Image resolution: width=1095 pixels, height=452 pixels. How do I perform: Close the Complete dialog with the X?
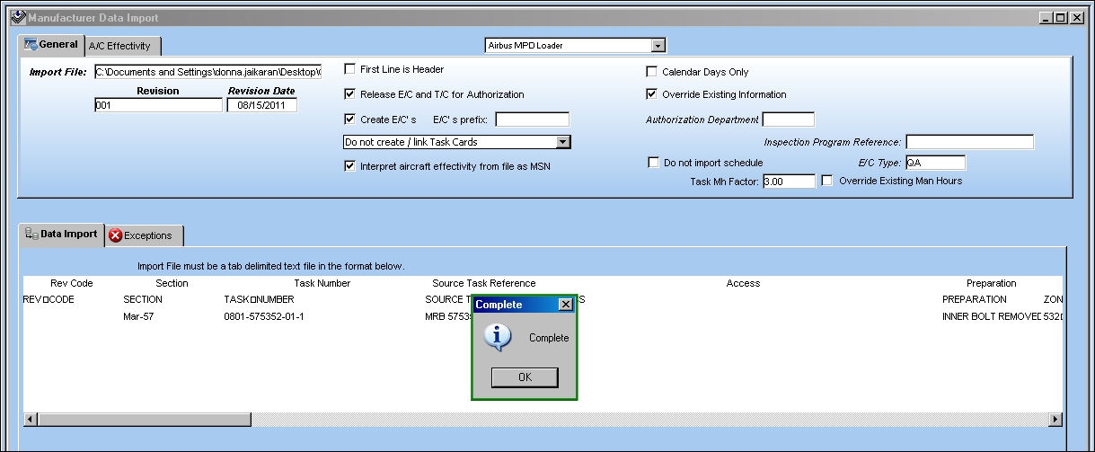tap(565, 305)
